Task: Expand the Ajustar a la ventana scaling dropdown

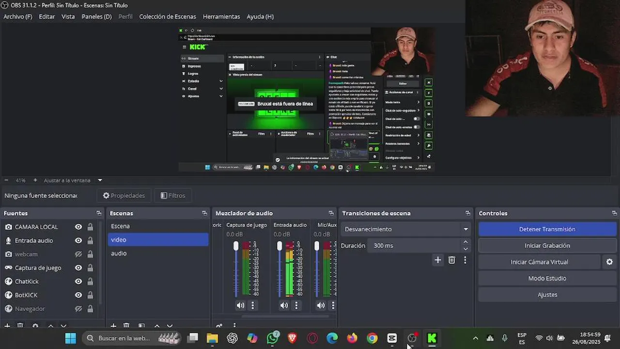Action: (100, 180)
